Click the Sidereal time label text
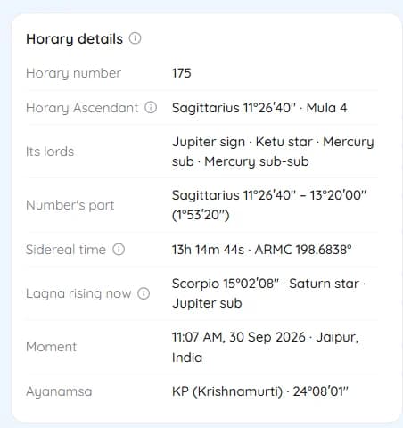The width and height of the screenshot is (403, 428). click(x=66, y=250)
